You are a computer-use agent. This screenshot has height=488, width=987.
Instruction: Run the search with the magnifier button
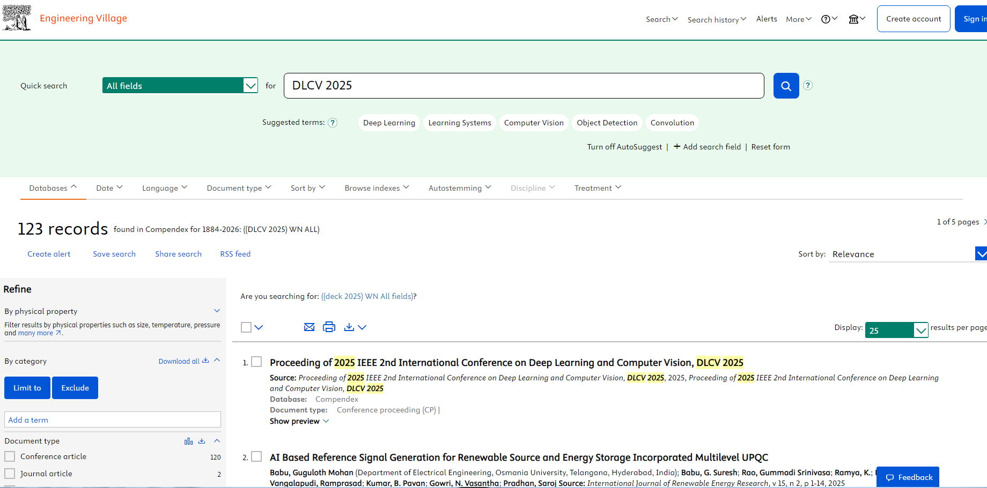786,86
